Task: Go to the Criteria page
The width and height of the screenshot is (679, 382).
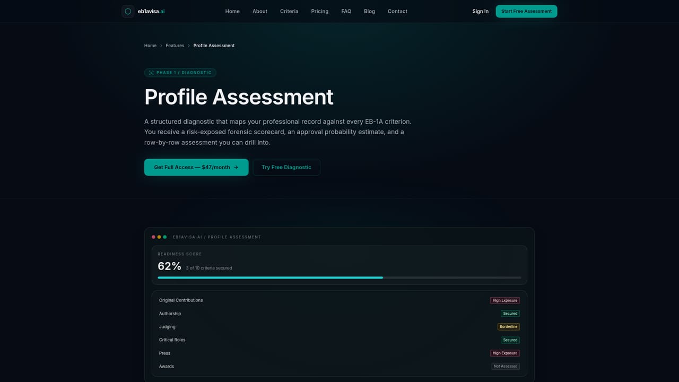Action: point(289,11)
